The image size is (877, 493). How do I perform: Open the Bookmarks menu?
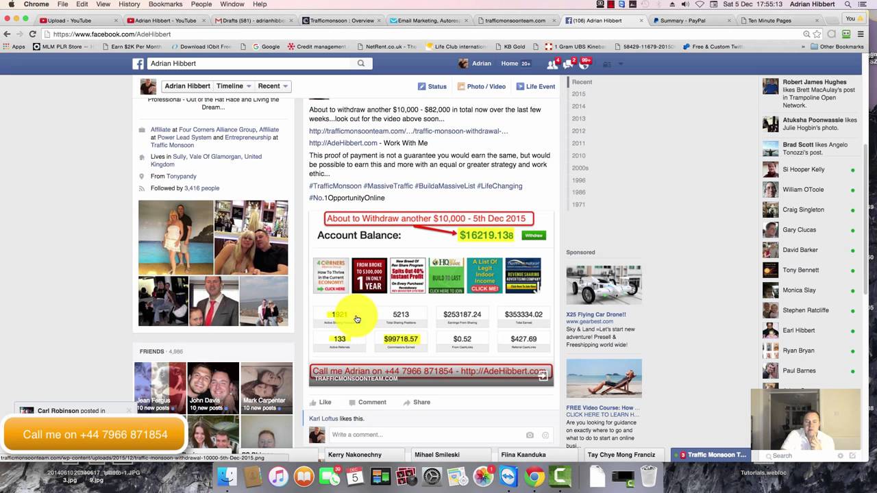point(165,4)
